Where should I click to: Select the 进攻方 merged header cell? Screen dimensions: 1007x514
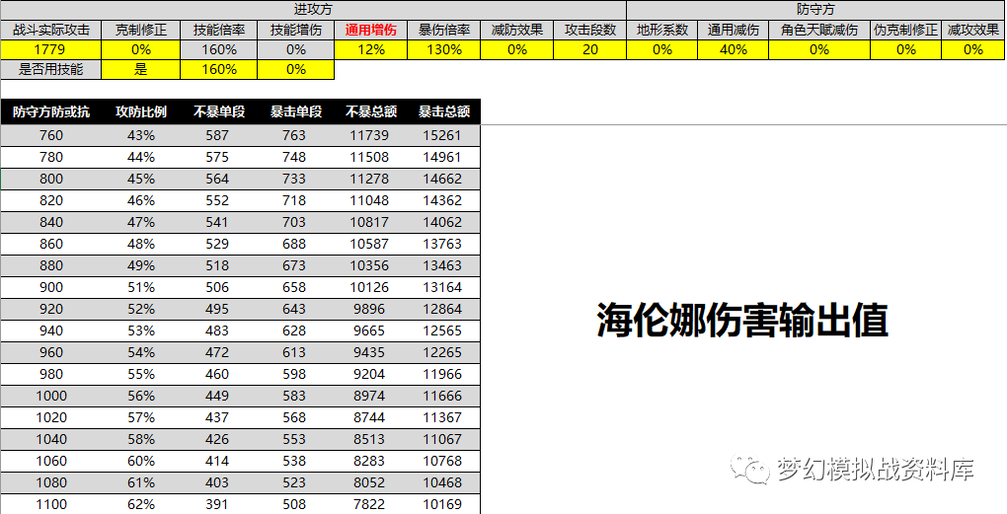coord(313,10)
